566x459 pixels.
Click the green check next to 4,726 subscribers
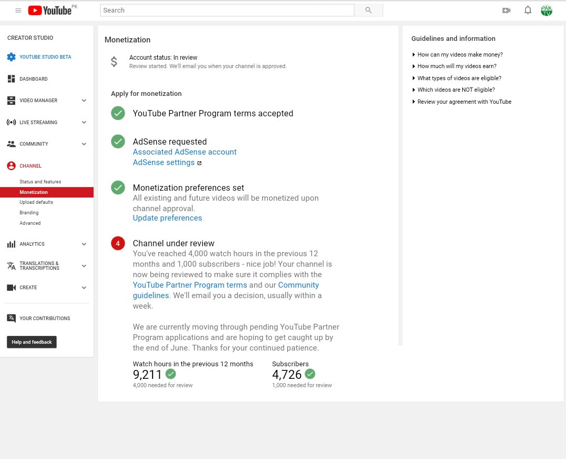310,374
